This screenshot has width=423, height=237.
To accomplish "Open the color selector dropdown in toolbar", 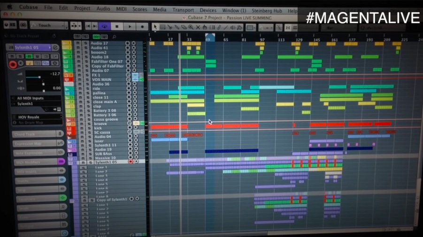I will pos(251,28).
